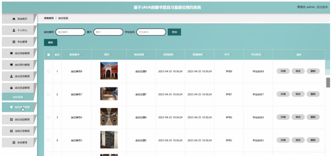Click the grid icon beside 违规记录管理
This screenshot has width=331, height=156.
point(11,131)
